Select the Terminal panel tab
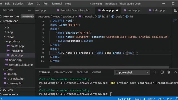The image size is (178, 100). (x=44, y=72)
